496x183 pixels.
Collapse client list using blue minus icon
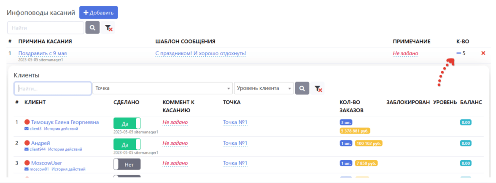point(459,53)
